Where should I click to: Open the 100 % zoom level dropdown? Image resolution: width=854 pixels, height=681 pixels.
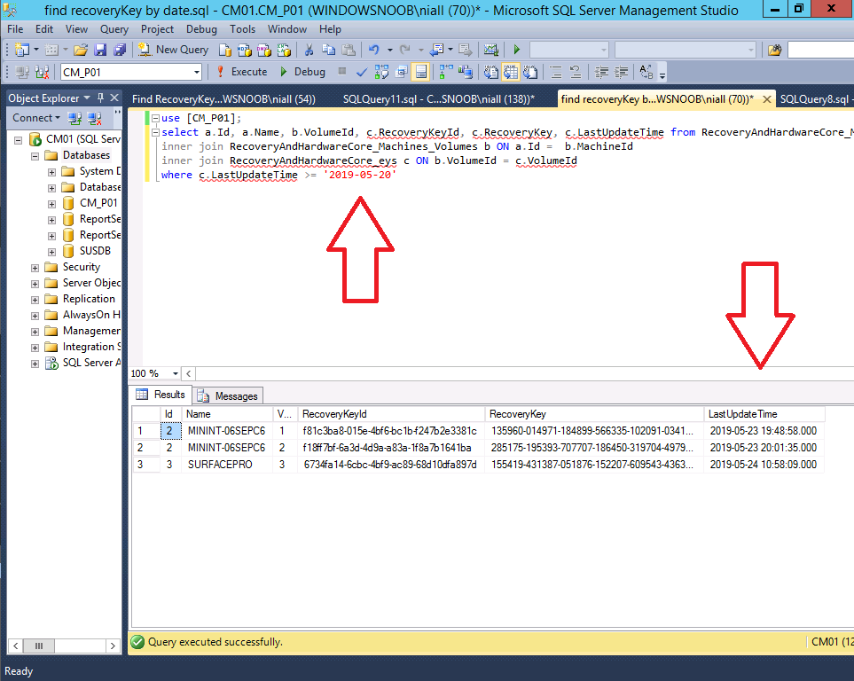(176, 373)
